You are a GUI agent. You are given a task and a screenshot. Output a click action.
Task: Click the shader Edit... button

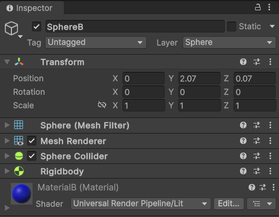pos(229,204)
